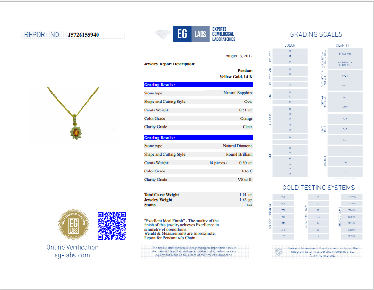Click the Jewelry Report Description heading
Screen dimensions: 374x290
169,64
